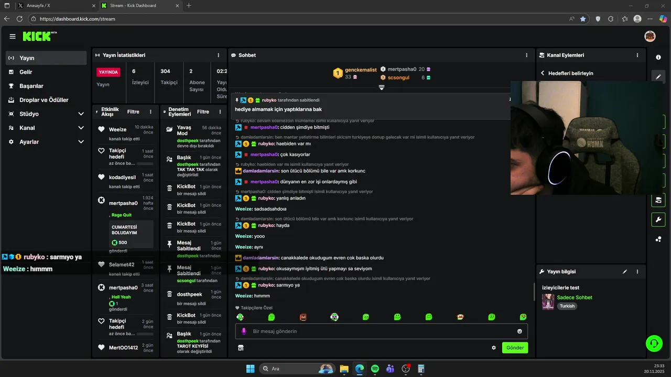Open a new browser tab

click(x=189, y=6)
